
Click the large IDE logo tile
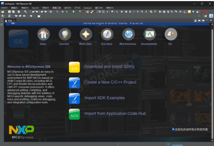tap(19, 39)
